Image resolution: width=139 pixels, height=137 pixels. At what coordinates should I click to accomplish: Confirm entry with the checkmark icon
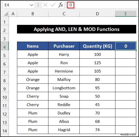pyautogui.click(x=53, y=5)
